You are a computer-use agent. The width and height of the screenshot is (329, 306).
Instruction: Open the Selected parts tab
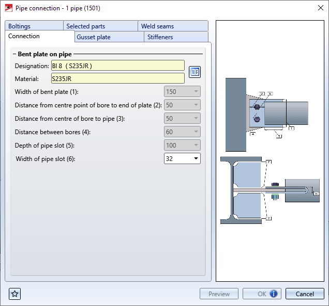click(x=86, y=26)
